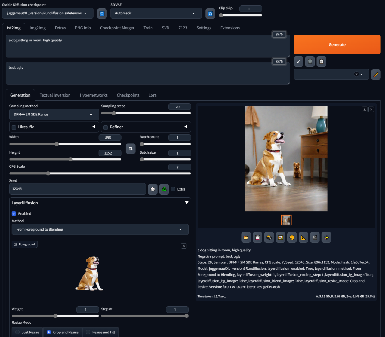Open the Stable Diffusion checkpoint dropdown
The image size is (385, 337).
click(x=48, y=13)
